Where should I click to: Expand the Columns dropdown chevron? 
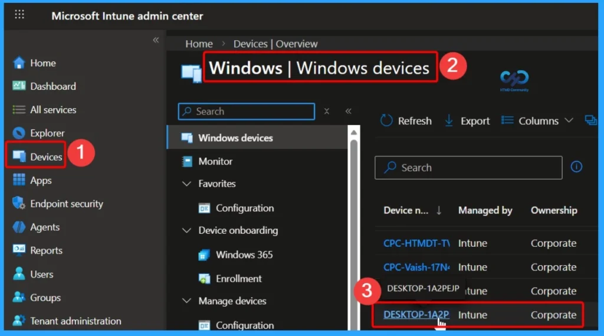pos(569,120)
